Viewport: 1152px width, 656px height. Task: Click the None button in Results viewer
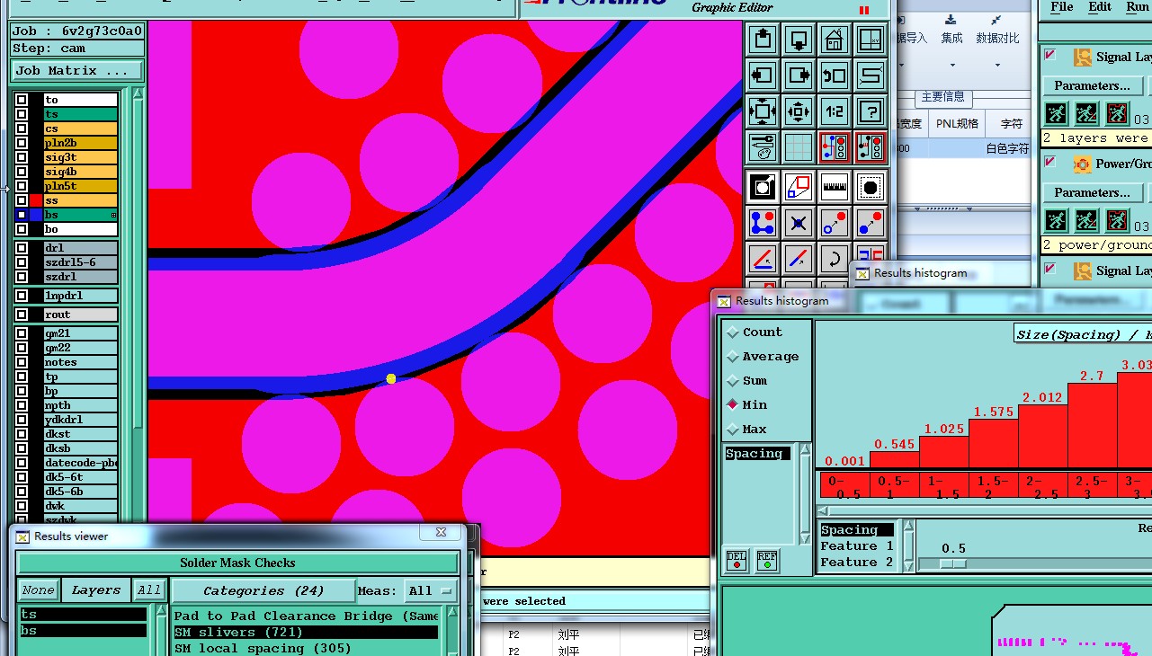click(38, 590)
